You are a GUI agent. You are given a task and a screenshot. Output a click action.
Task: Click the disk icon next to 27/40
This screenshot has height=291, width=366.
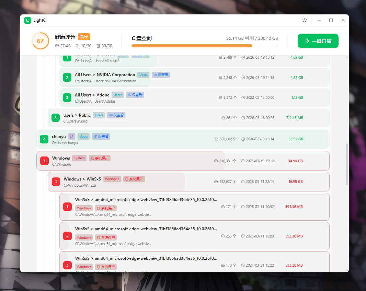pos(57,46)
